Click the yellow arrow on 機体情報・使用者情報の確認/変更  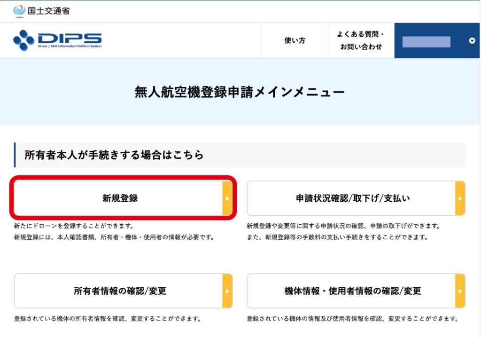click(460, 291)
